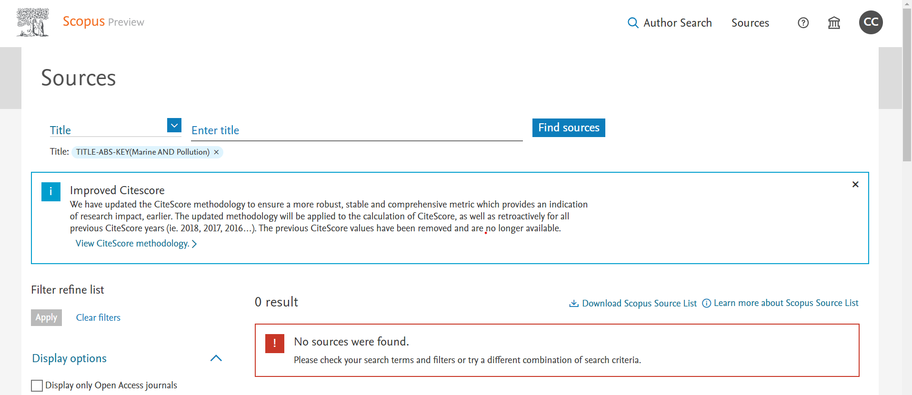Click the Author Search magnifier icon

[632, 23]
